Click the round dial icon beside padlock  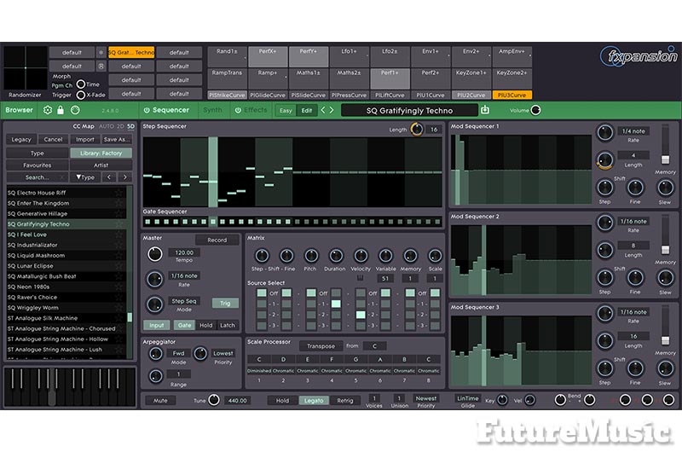[x=75, y=110]
